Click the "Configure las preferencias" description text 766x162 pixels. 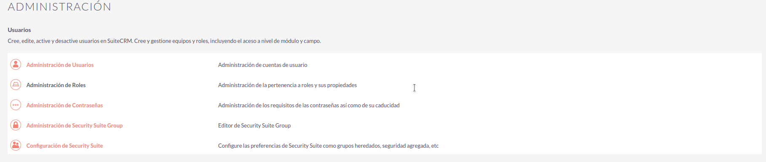coord(328,146)
